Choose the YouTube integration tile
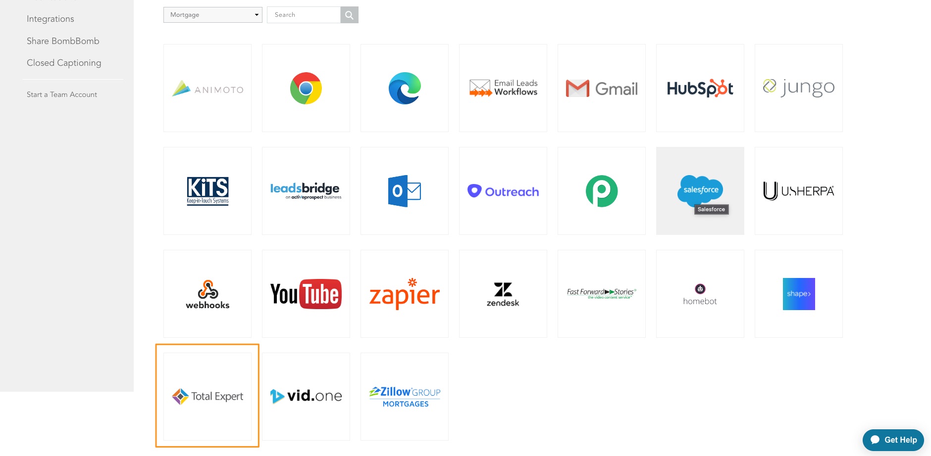Viewport: 931px width, 456px height. tap(306, 294)
